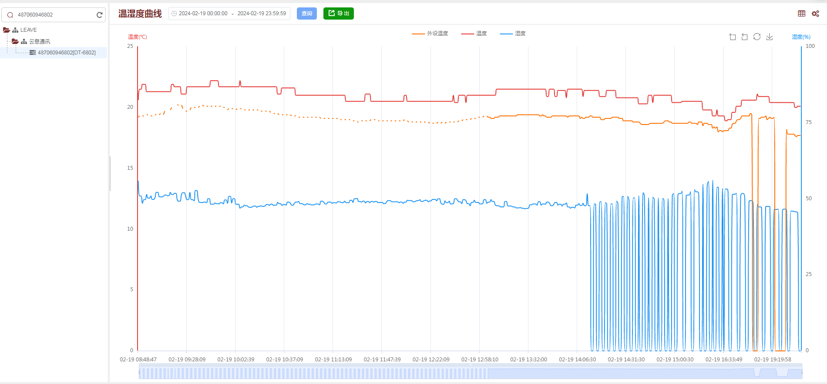Click the data zoom slider below chart

[470, 373]
